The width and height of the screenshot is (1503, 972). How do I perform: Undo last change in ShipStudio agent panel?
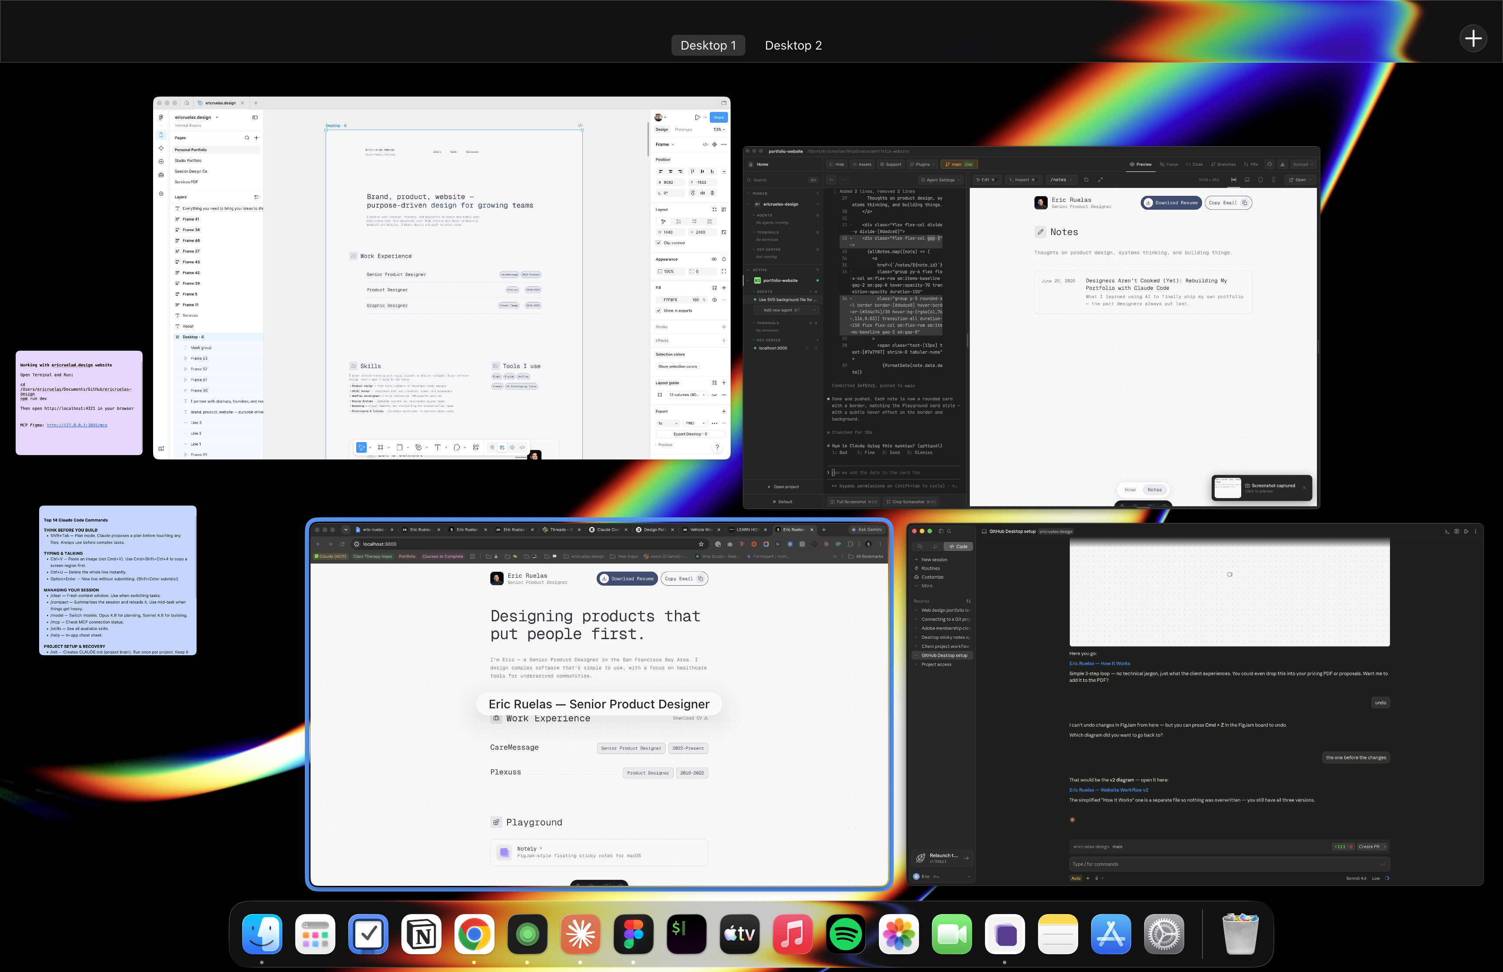click(831, 180)
